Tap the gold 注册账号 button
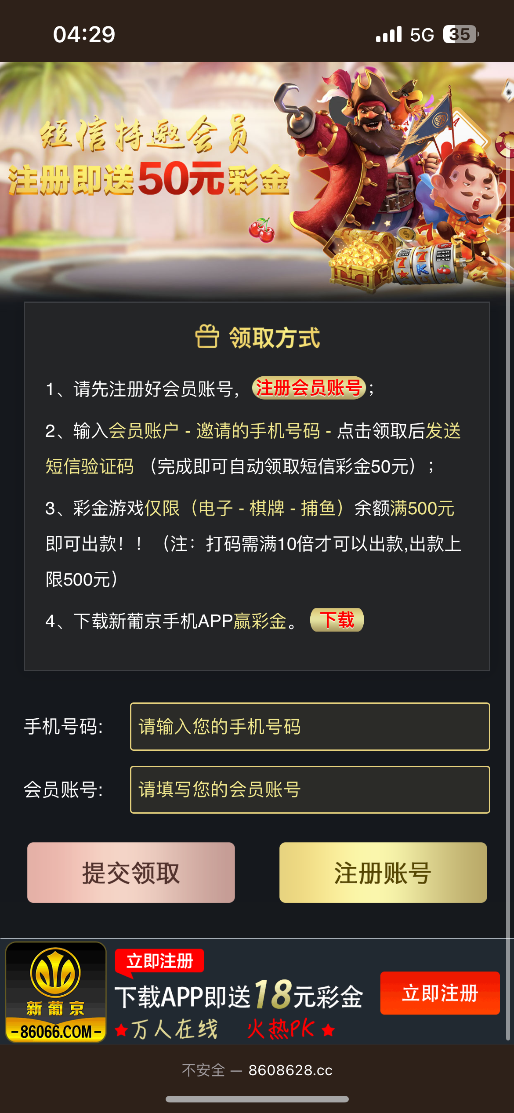 click(x=383, y=873)
